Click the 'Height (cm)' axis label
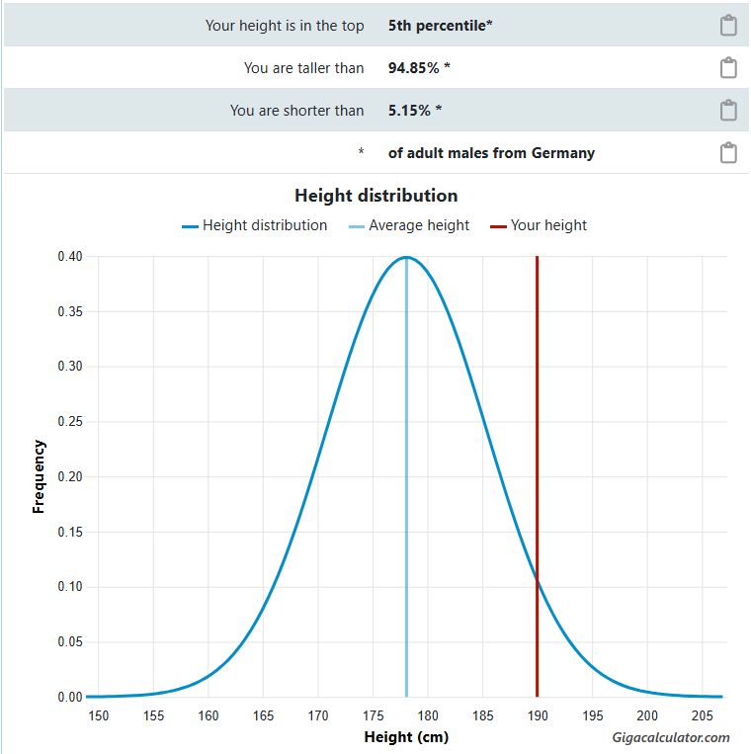Screen dimensions: 751x754 coord(406,736)
